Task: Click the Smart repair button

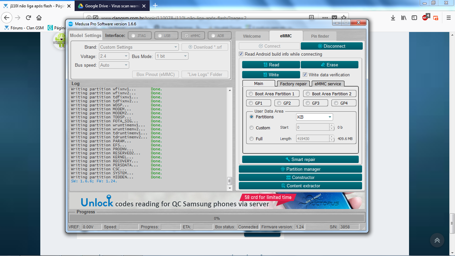Action: click(300, 159)
